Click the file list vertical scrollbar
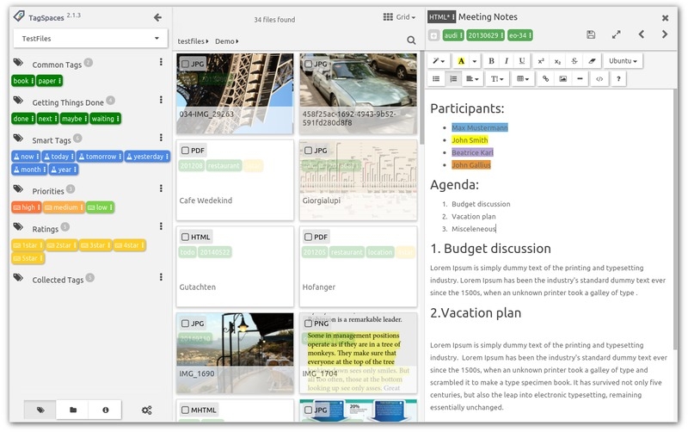The width and height of the screenshot is (688, 432). (x=421, y=99)
